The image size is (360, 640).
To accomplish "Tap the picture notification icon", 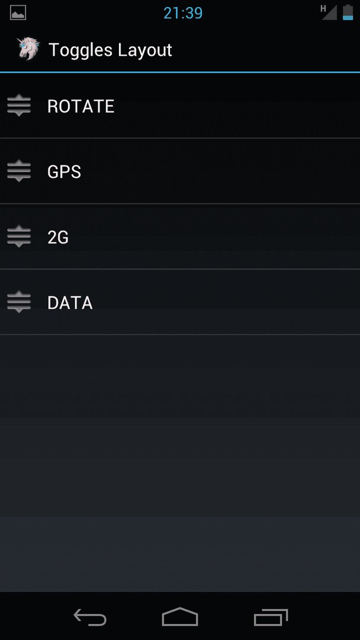I will tap(18, 12).
